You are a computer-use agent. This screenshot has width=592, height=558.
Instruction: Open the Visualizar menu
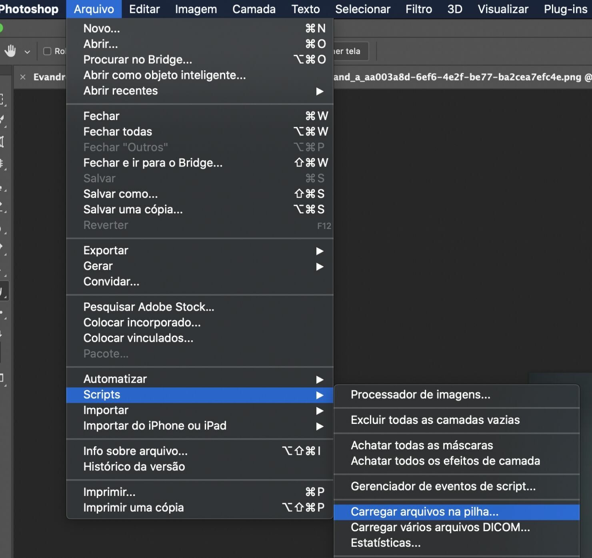pyautogui.click(x=503, y=9)
